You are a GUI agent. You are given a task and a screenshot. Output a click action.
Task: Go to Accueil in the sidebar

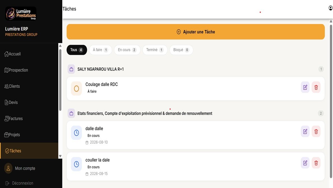click(x=29, y=54)
